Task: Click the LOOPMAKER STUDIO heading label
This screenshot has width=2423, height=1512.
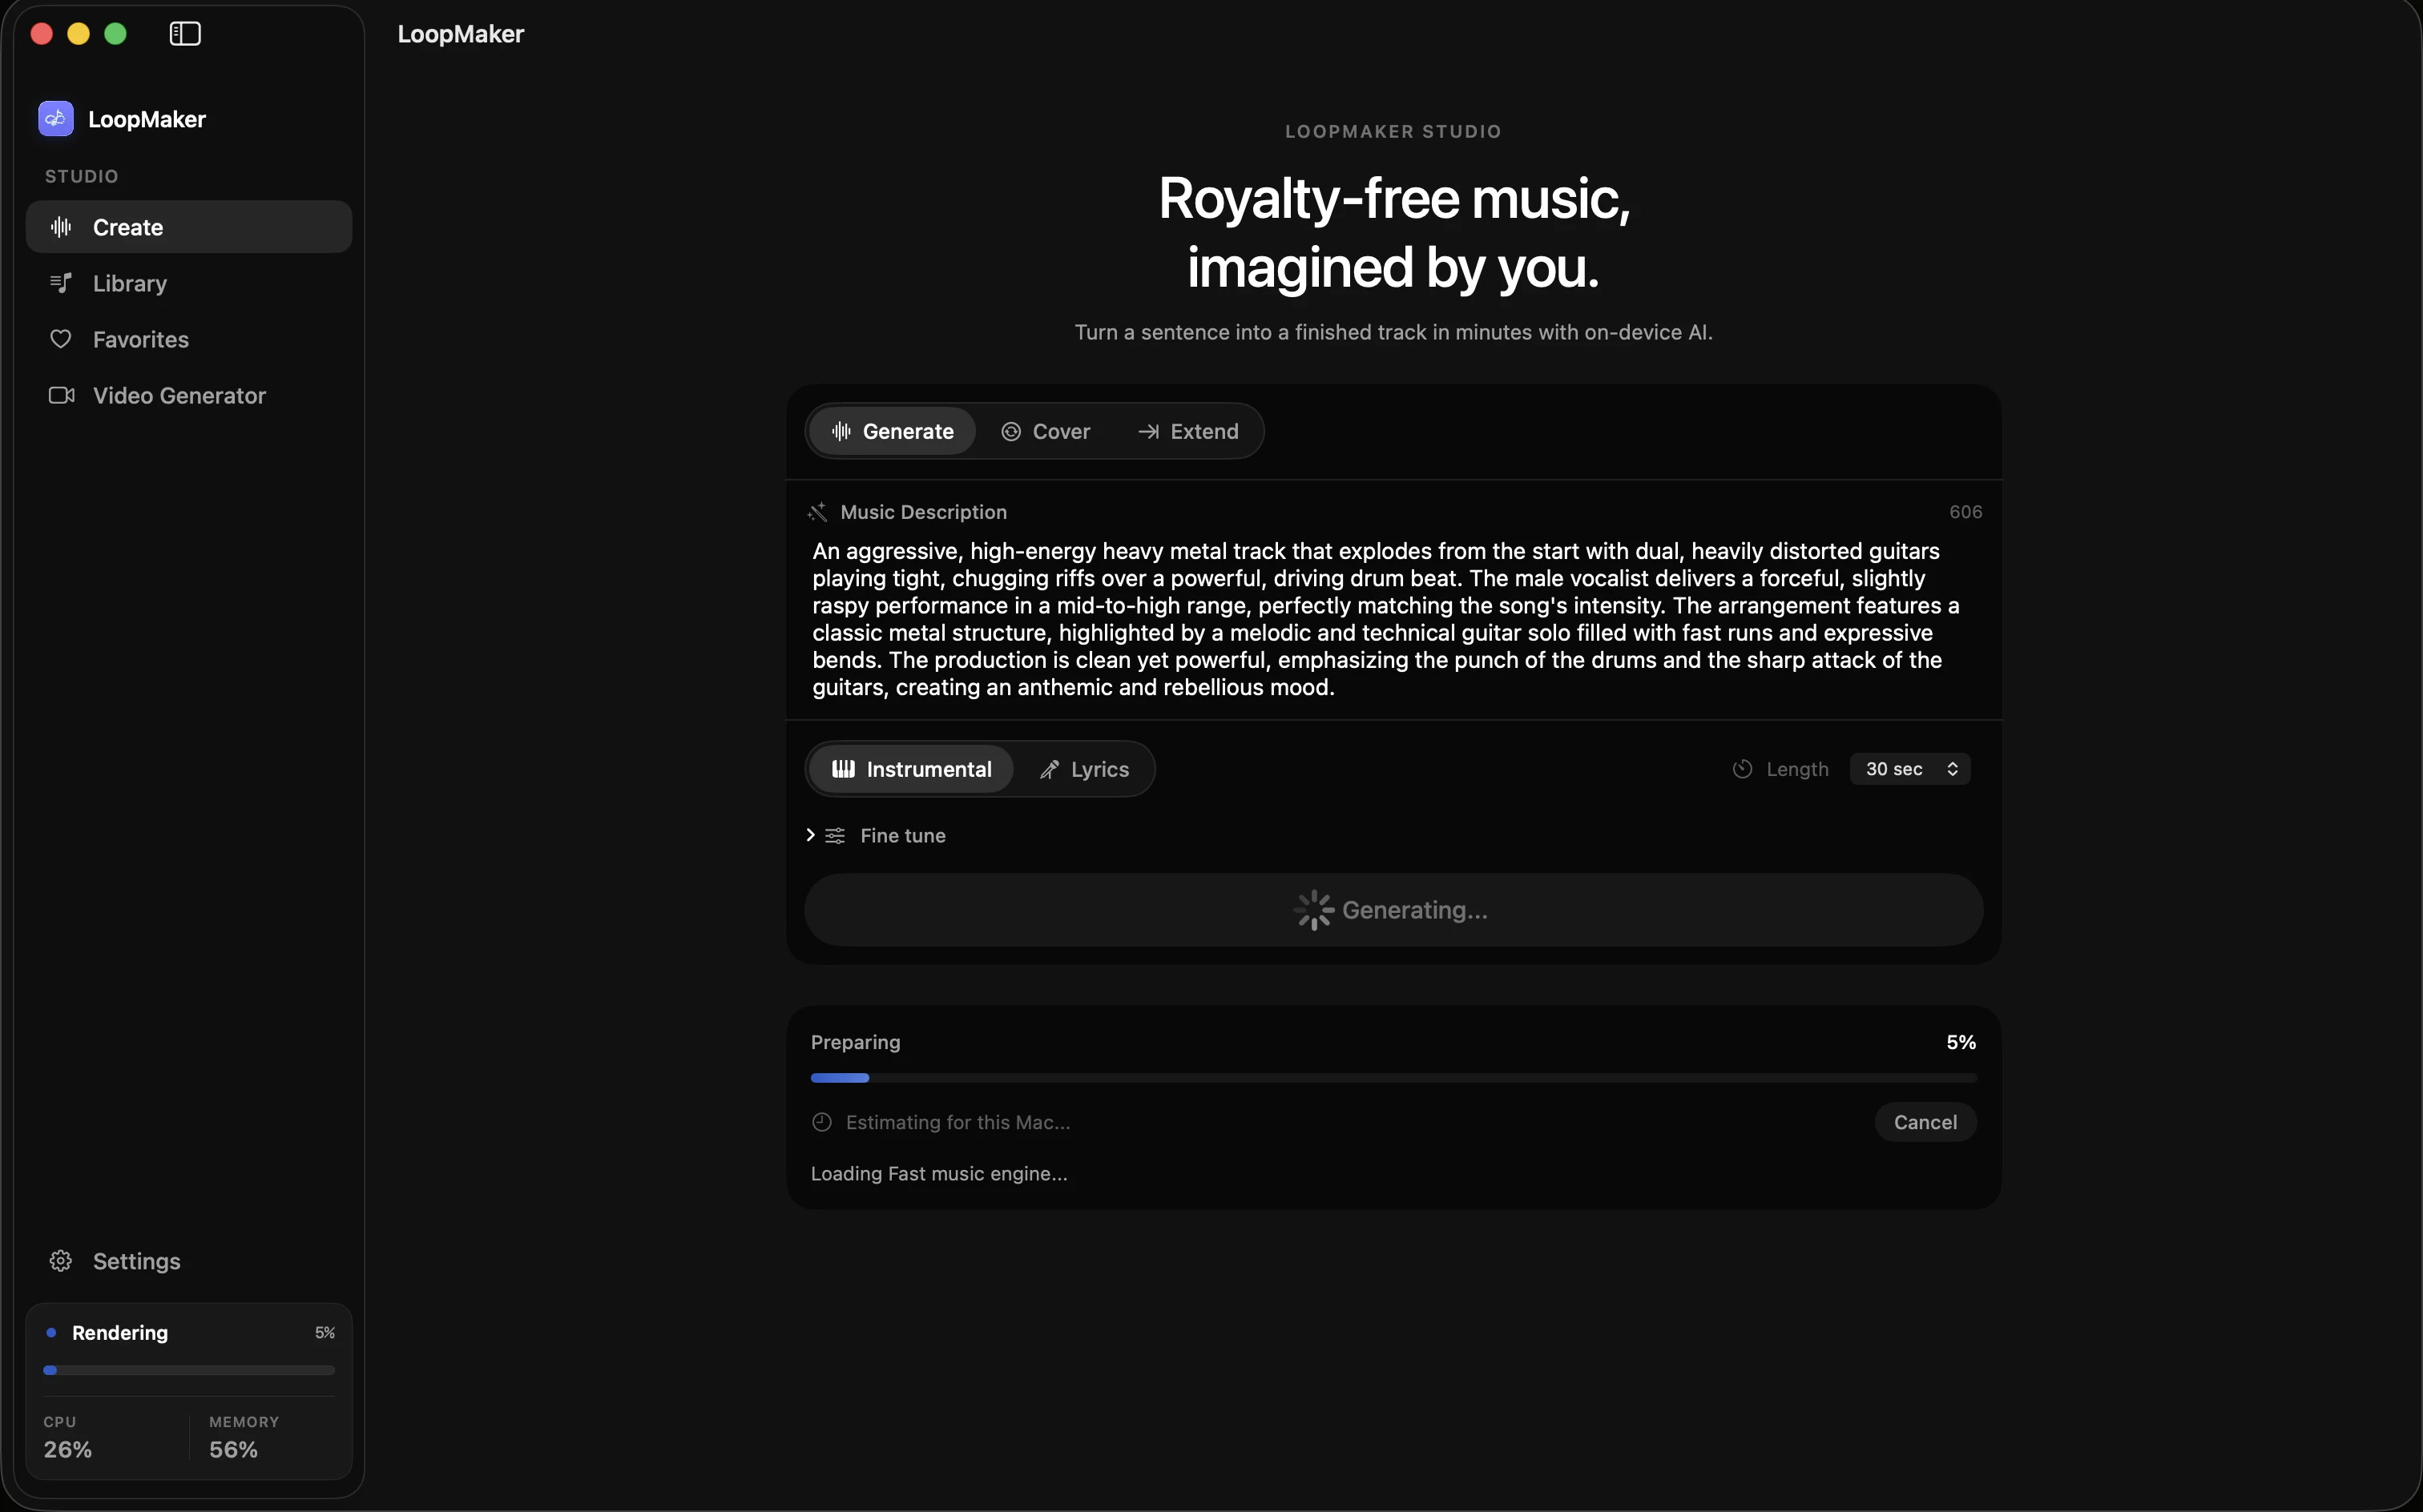Action: pos(1393,131)
